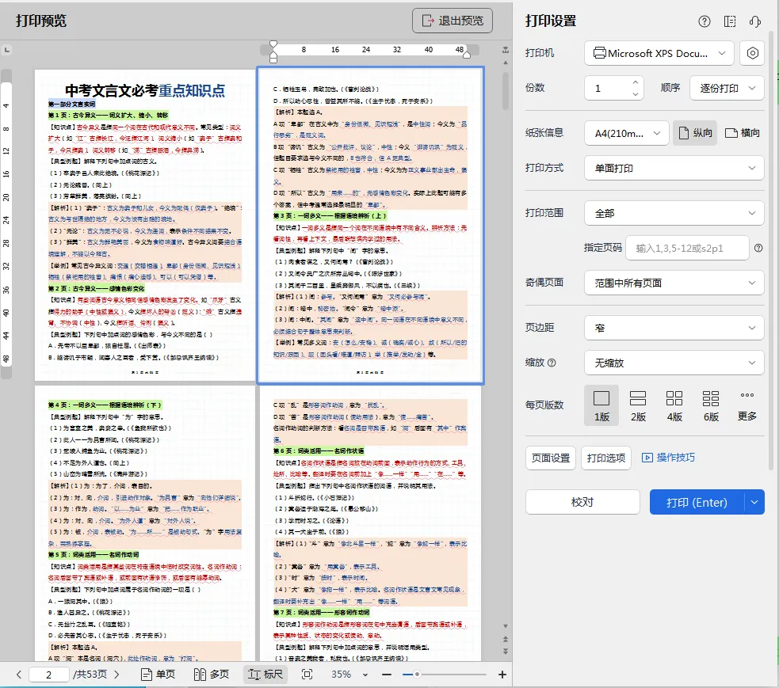This screenshot has height=688, width=779.
Task: Open the 逐份打印 order dropdown
Action: click(727, 88)
